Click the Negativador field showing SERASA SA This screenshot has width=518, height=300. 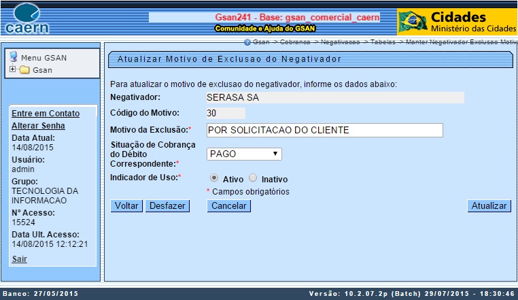335,97
